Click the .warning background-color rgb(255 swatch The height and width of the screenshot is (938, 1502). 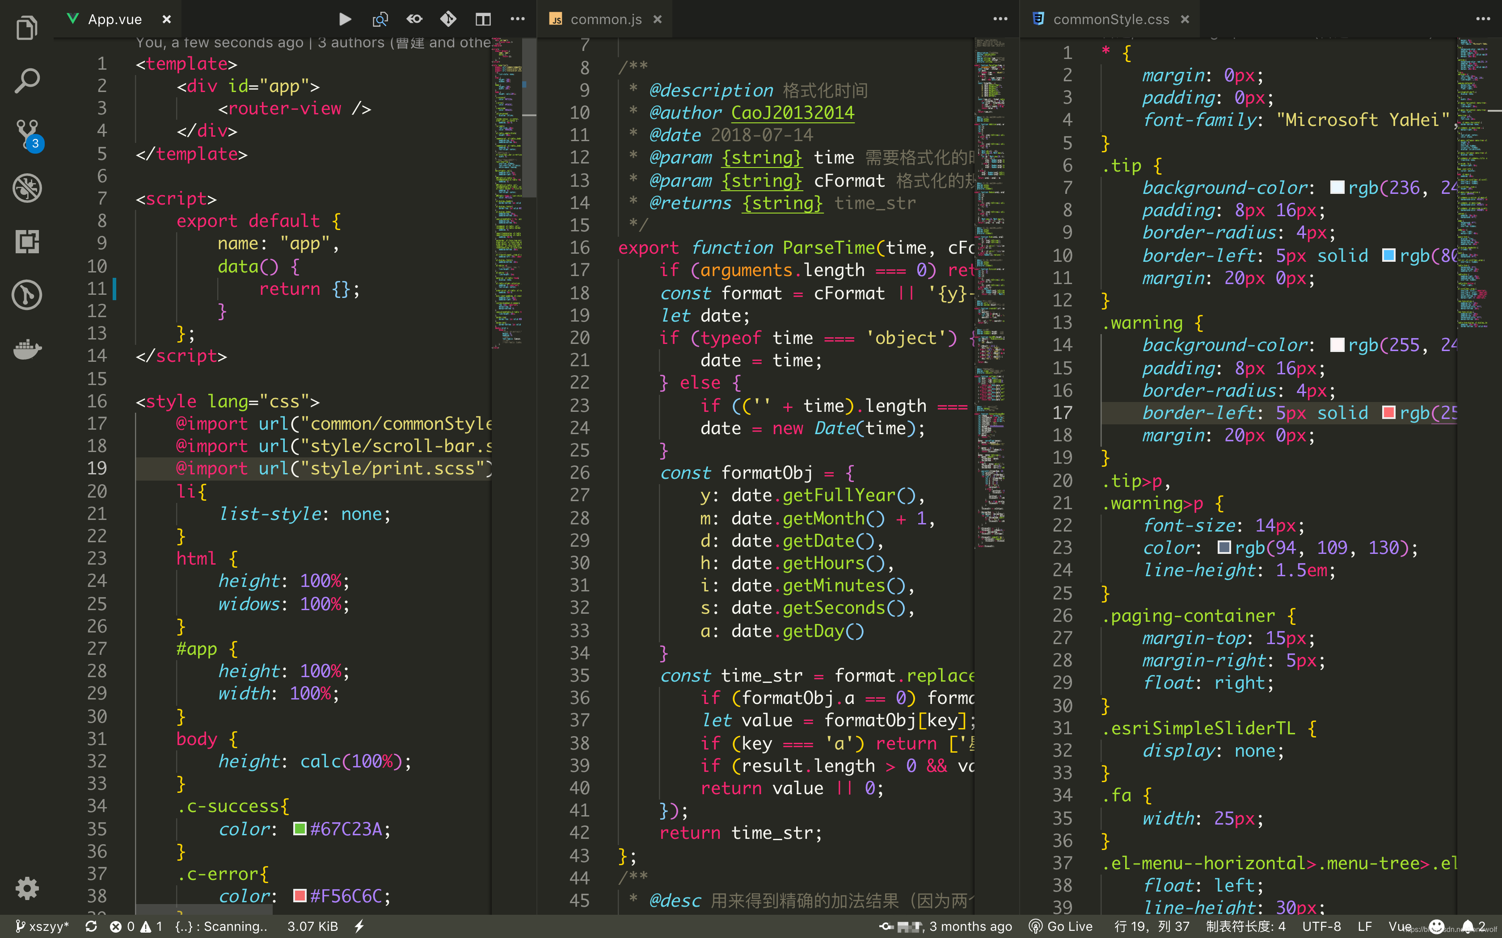click(1337, 345)
